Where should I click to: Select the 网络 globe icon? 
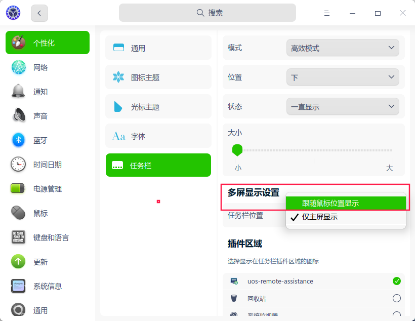(x=18, y=67)
